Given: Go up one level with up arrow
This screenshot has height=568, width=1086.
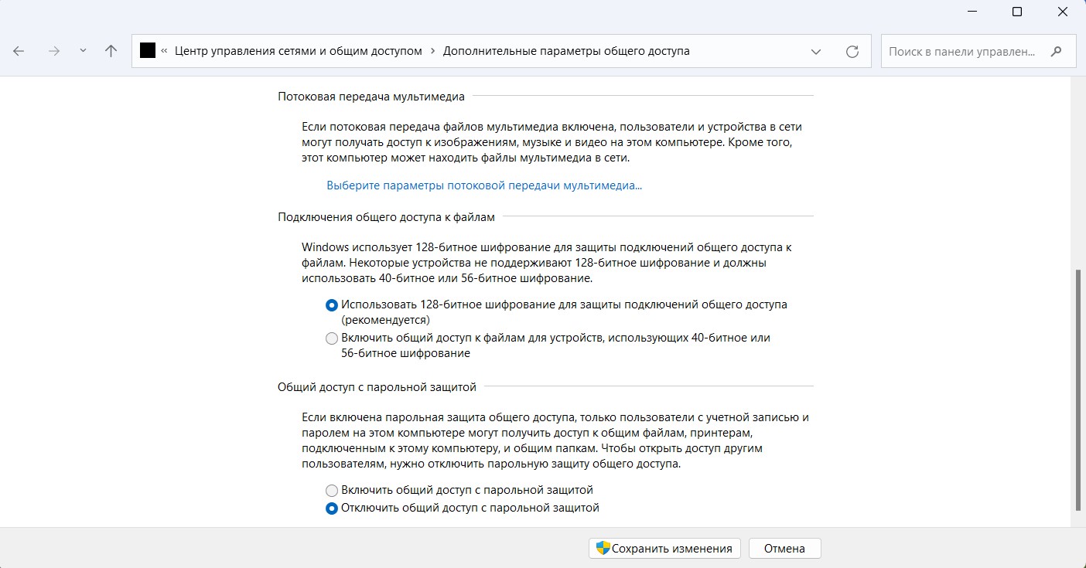Looking at the screenshot, I should [x=111, y=51].
